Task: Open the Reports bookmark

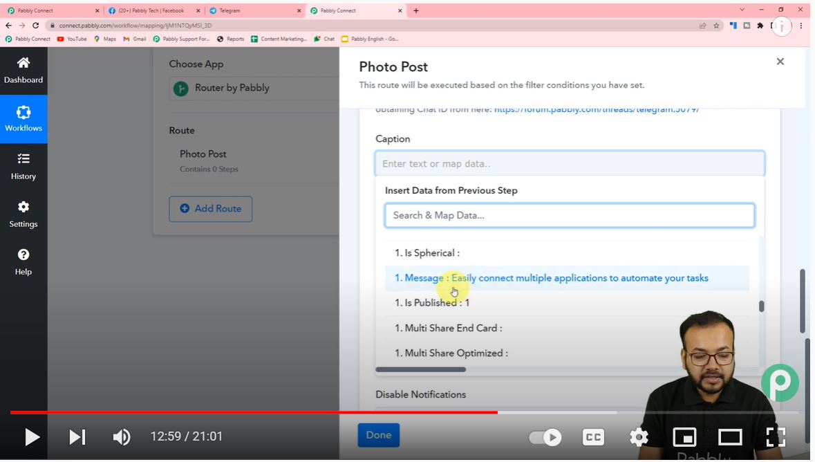Action: [x=230, y=39]
